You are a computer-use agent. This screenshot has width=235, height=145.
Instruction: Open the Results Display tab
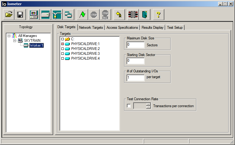point(153,28)
